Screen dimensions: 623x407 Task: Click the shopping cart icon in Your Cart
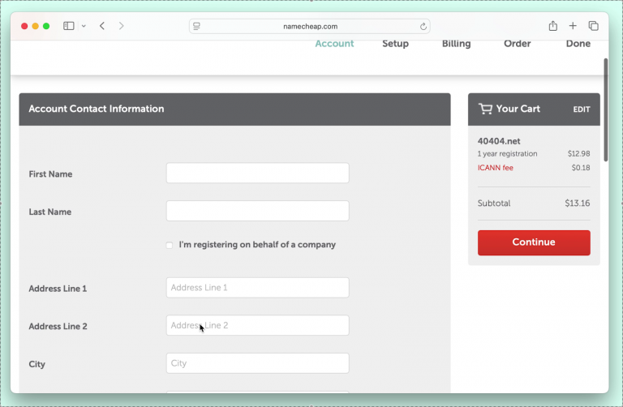click(x=485, y=109)
